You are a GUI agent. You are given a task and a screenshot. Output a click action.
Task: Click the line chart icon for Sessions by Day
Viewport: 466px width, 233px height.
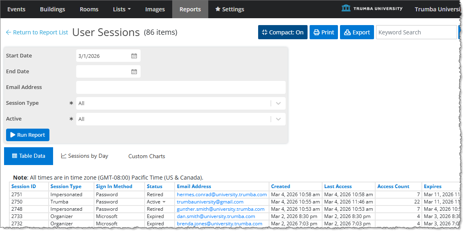tap(64, 156)
